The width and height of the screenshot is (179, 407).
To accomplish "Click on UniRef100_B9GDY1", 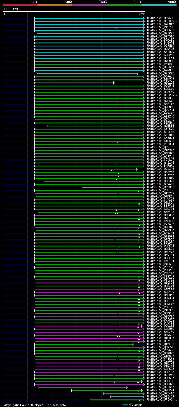I will click(x=161, y=384).
